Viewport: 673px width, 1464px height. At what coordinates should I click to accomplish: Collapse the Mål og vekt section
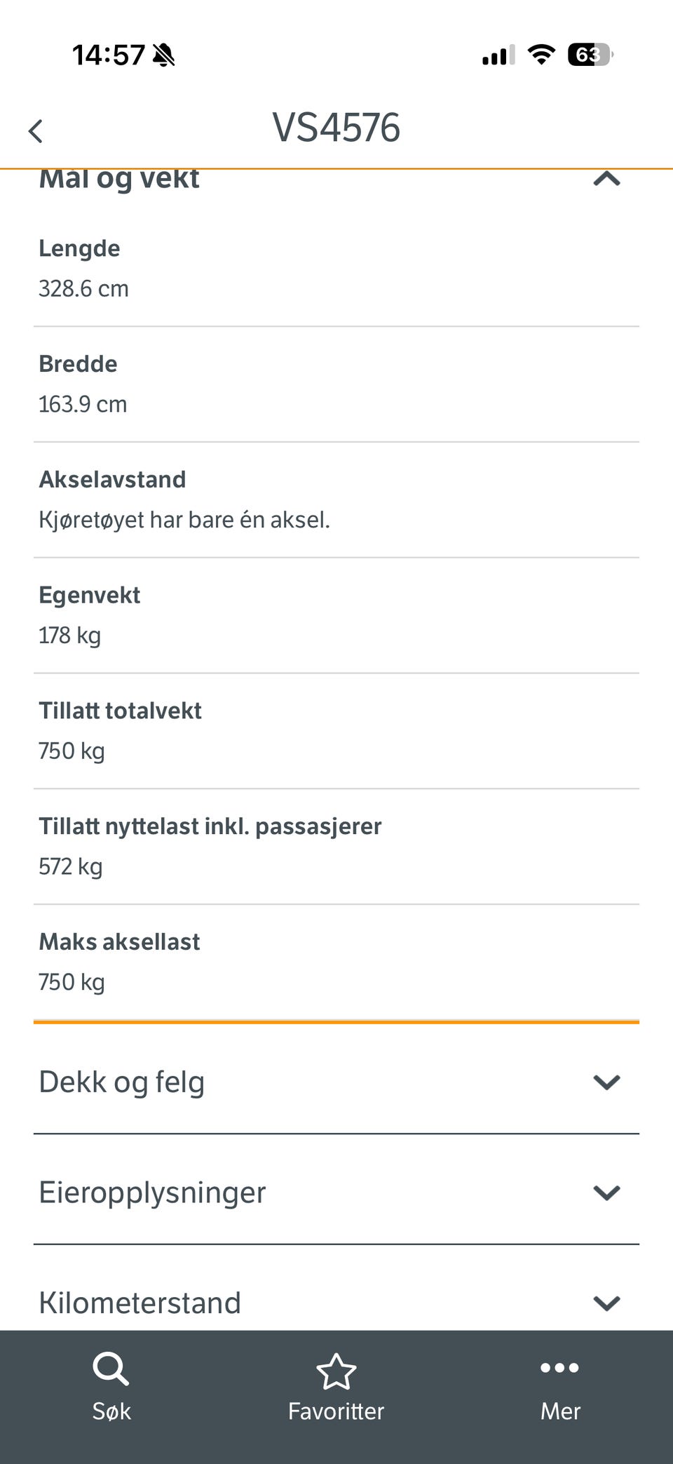pos(606,180)
